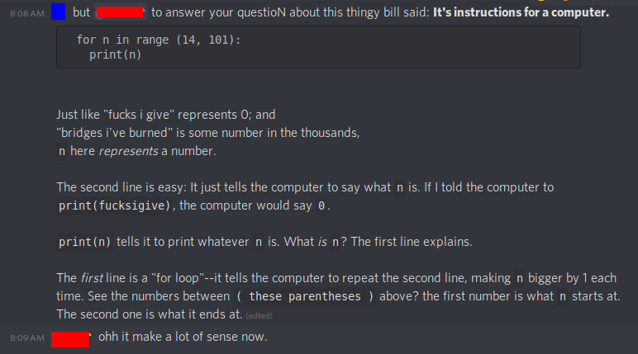Click the inline code "0" after "would say"
638x354 pixels.
(x=321, y=205)
